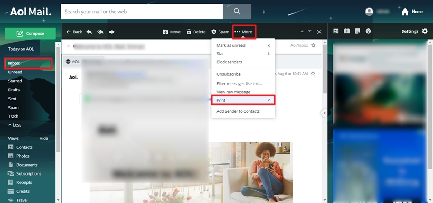Viewport: 433px width, 203px height.
Task: Open the notepad icon in right toolbar
Action: 357,31
